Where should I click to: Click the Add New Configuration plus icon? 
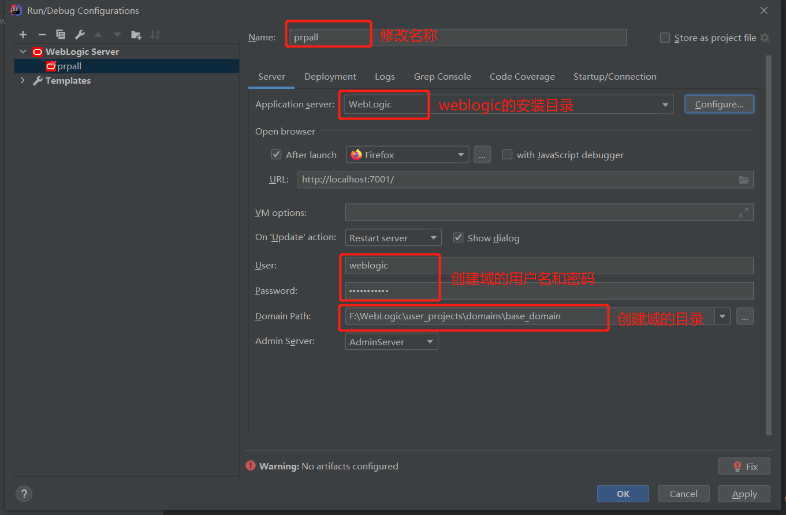pos(23,35)
